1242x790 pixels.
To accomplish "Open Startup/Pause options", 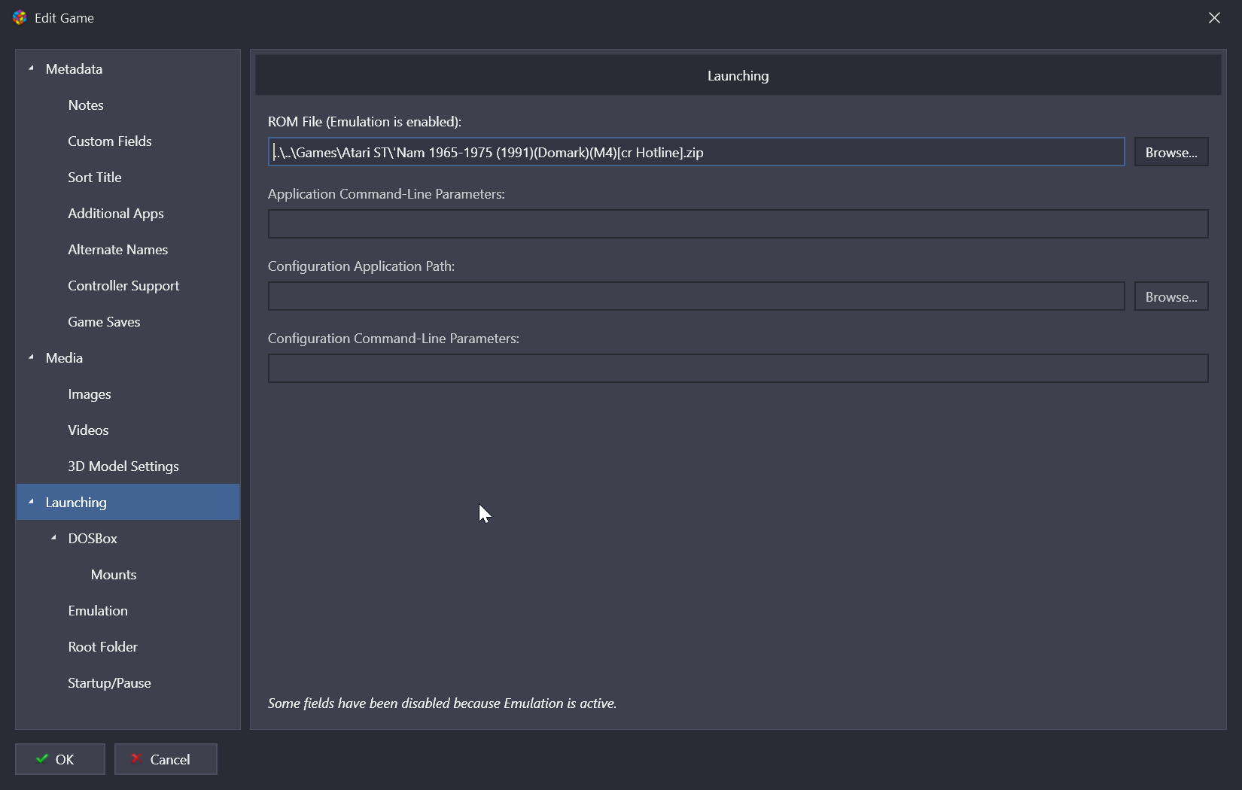I will pos(109,683).
